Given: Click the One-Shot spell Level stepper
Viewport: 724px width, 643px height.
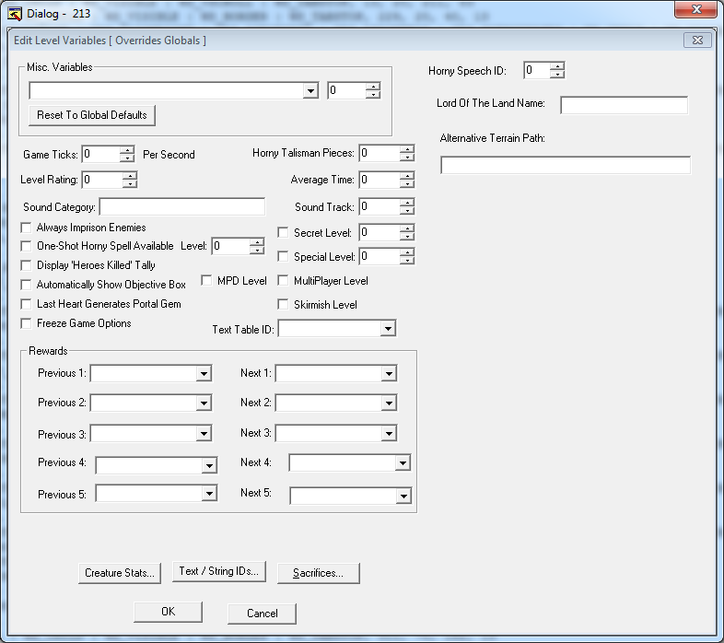Looking at the screenshot, I should [x=256, y=246].
